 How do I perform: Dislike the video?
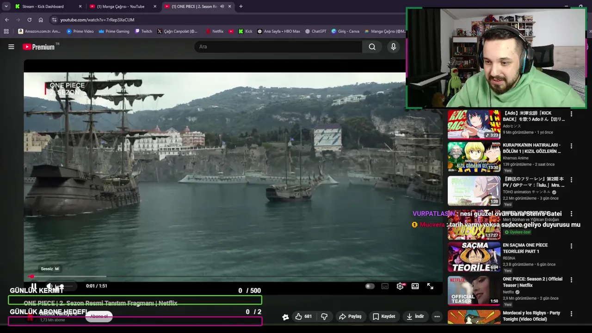coord(324,316)
